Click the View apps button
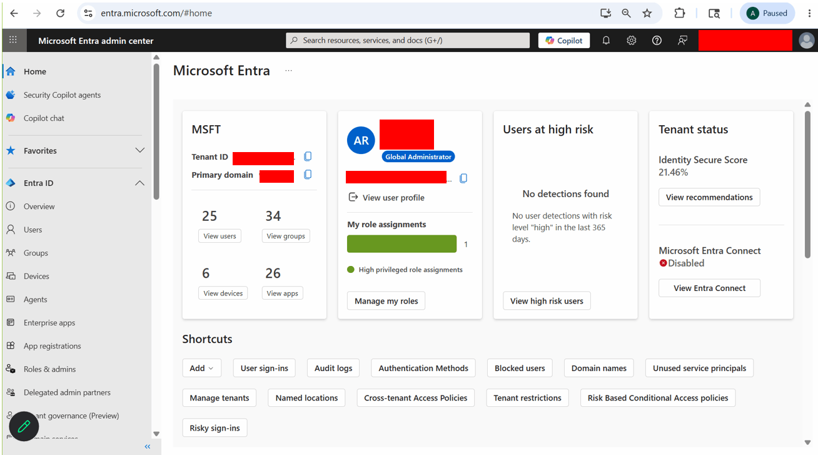The image size is (818, 455). tap(282, 293)
